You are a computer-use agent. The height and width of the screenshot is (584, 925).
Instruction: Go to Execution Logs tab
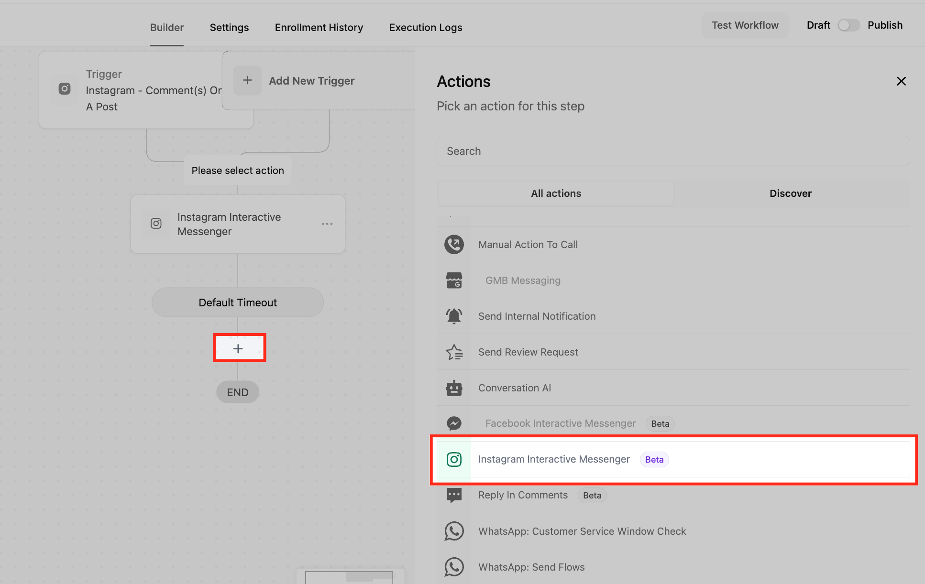[x=425, y=28]
